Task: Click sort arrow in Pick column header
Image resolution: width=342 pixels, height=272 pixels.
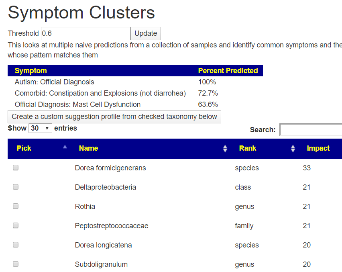Action: (65, 147)
